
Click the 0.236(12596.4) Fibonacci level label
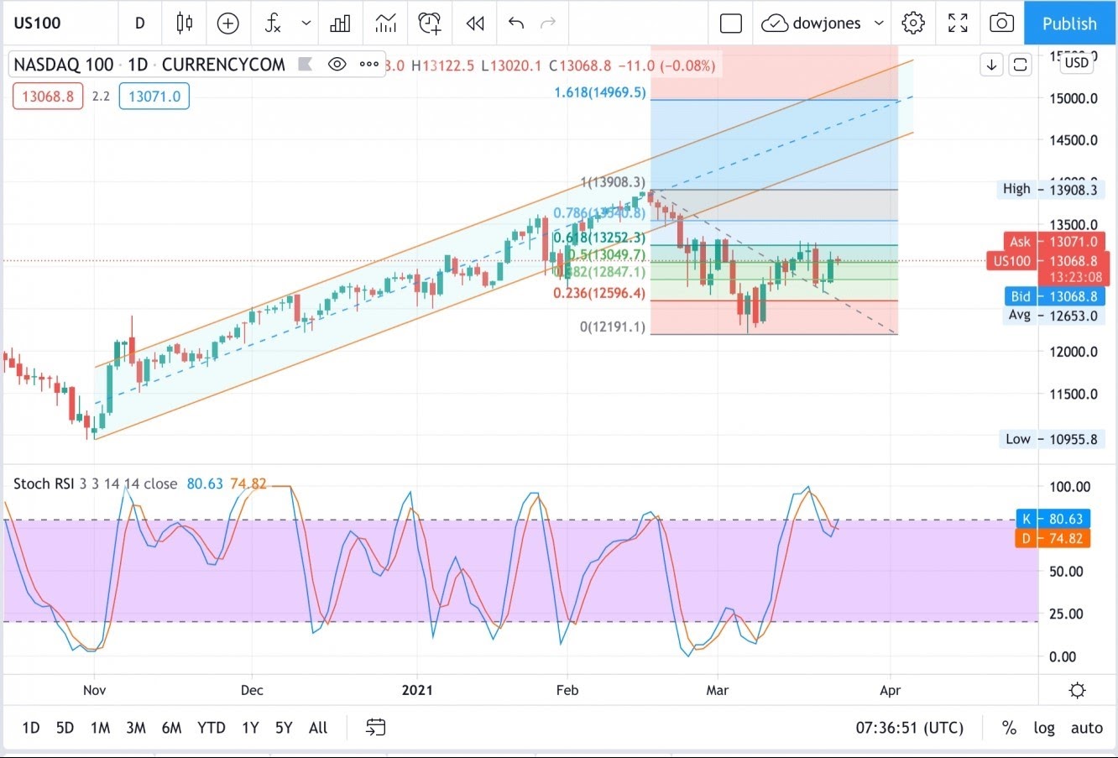point(599,293)
